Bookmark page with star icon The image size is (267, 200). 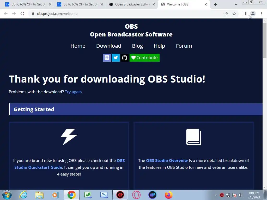(x=234, y=14)
